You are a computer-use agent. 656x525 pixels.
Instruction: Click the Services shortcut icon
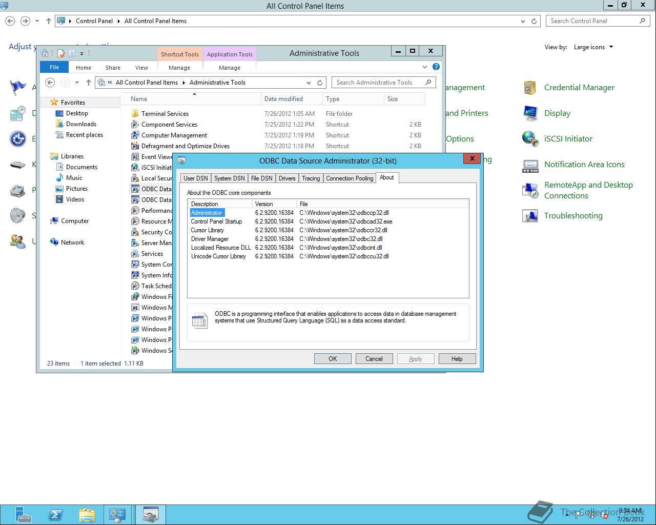(135, 254)
